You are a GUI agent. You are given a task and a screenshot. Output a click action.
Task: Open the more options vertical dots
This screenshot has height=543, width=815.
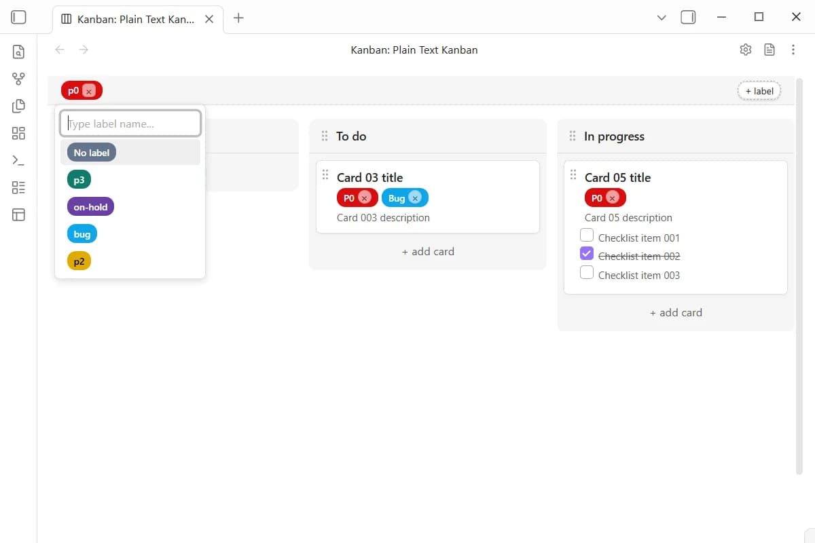[793, 50]
